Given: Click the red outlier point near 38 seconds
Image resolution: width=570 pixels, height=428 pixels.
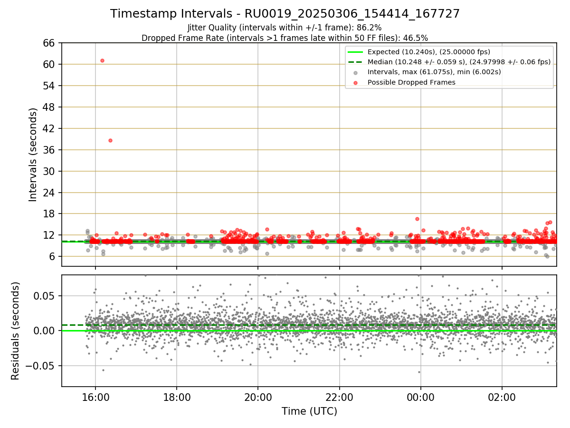Looking at the screenshot, I should pyautogui.click(x=110, y=140).
